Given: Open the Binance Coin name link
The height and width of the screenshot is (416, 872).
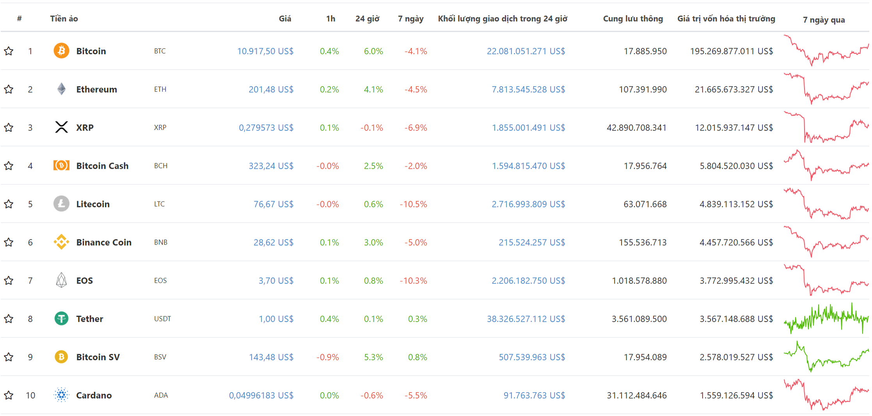Looking at the screenshot, I should click(x=104, y=242).
